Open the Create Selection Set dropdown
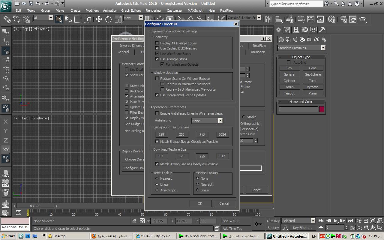The height and width of the screenshot is (240, 384). (259, 17)
